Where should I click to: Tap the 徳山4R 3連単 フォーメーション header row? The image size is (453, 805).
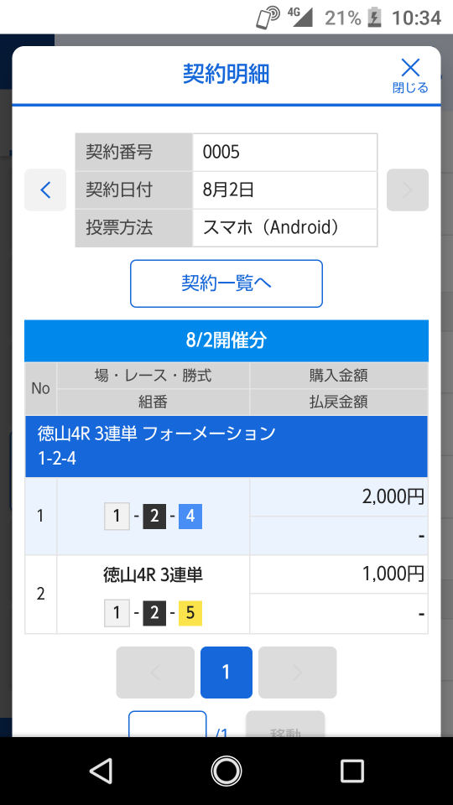pos(226,446)
